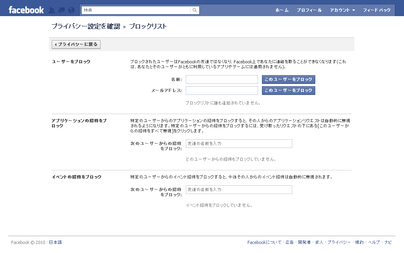Click the facebook logo
Screen dimensions: 404x253
[26, 10]
